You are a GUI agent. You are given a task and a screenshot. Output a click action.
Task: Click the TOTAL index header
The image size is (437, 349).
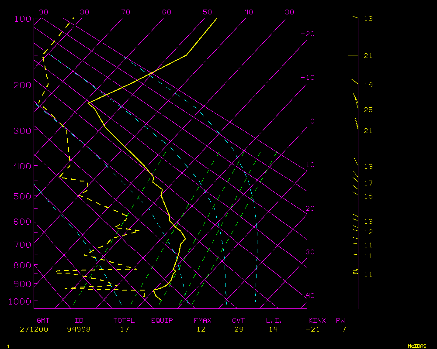(x=124, y=321)
